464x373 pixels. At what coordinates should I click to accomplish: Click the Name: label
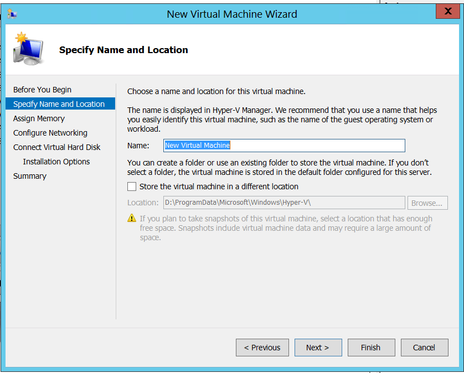[138, 146]
